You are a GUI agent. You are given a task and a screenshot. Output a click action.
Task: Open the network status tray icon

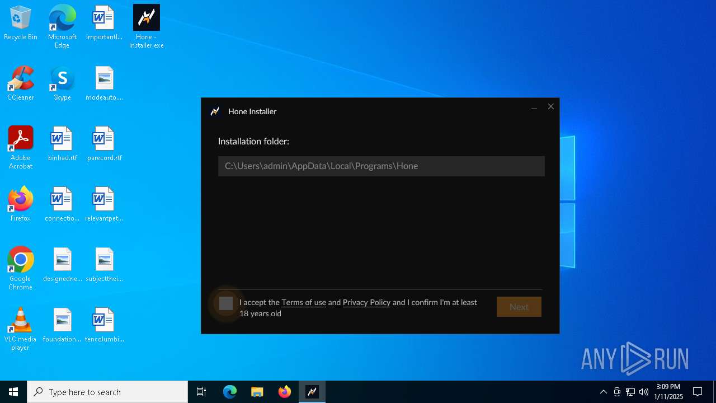tap(630, 392)
